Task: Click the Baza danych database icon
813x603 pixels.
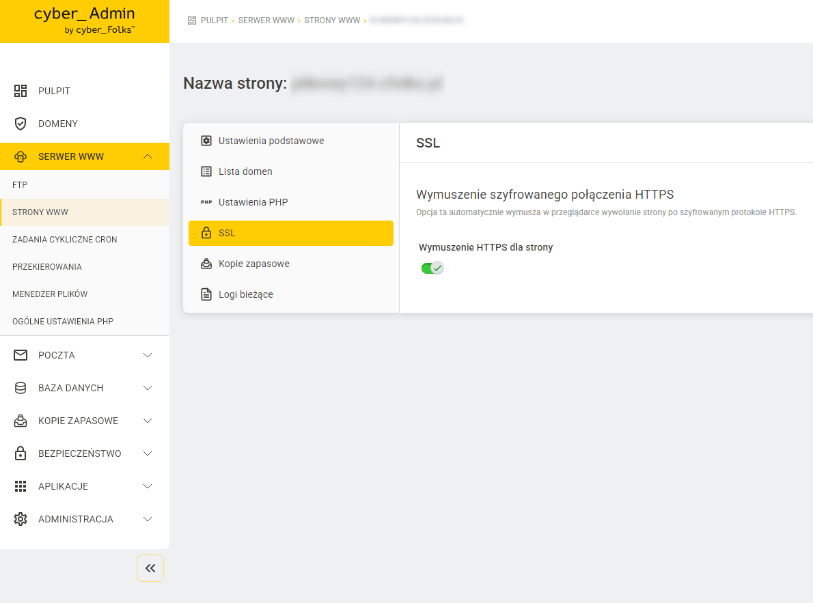Action: pos(20,388)
